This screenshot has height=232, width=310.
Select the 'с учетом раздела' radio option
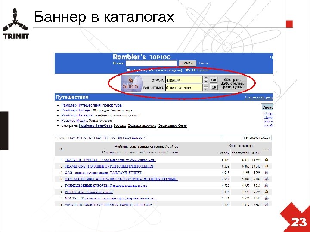pyautogui.click(x=150, y=70)
